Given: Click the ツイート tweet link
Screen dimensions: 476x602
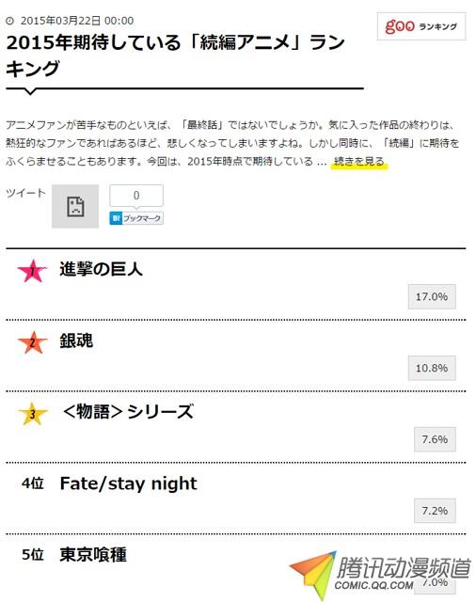Looking at the screenshot, I should point(25,193).
